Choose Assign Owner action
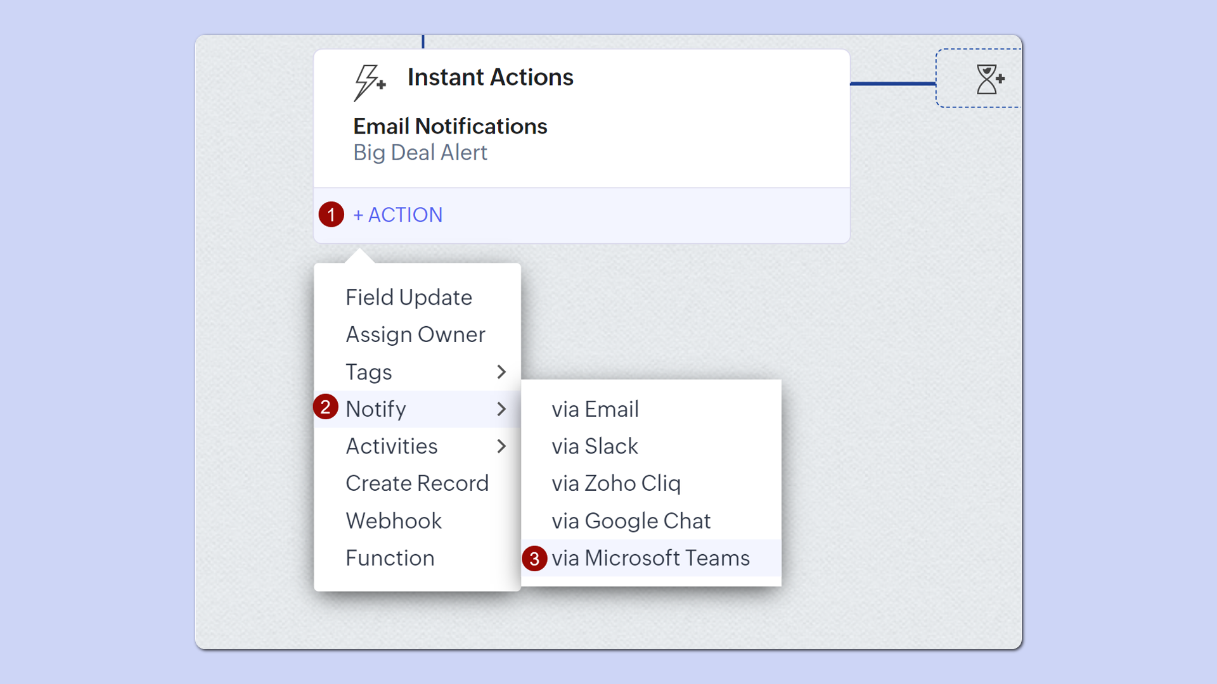Image resolution: width=1217 pixels, height=684 pixels. pyautogui.click(x=415, y=334)
